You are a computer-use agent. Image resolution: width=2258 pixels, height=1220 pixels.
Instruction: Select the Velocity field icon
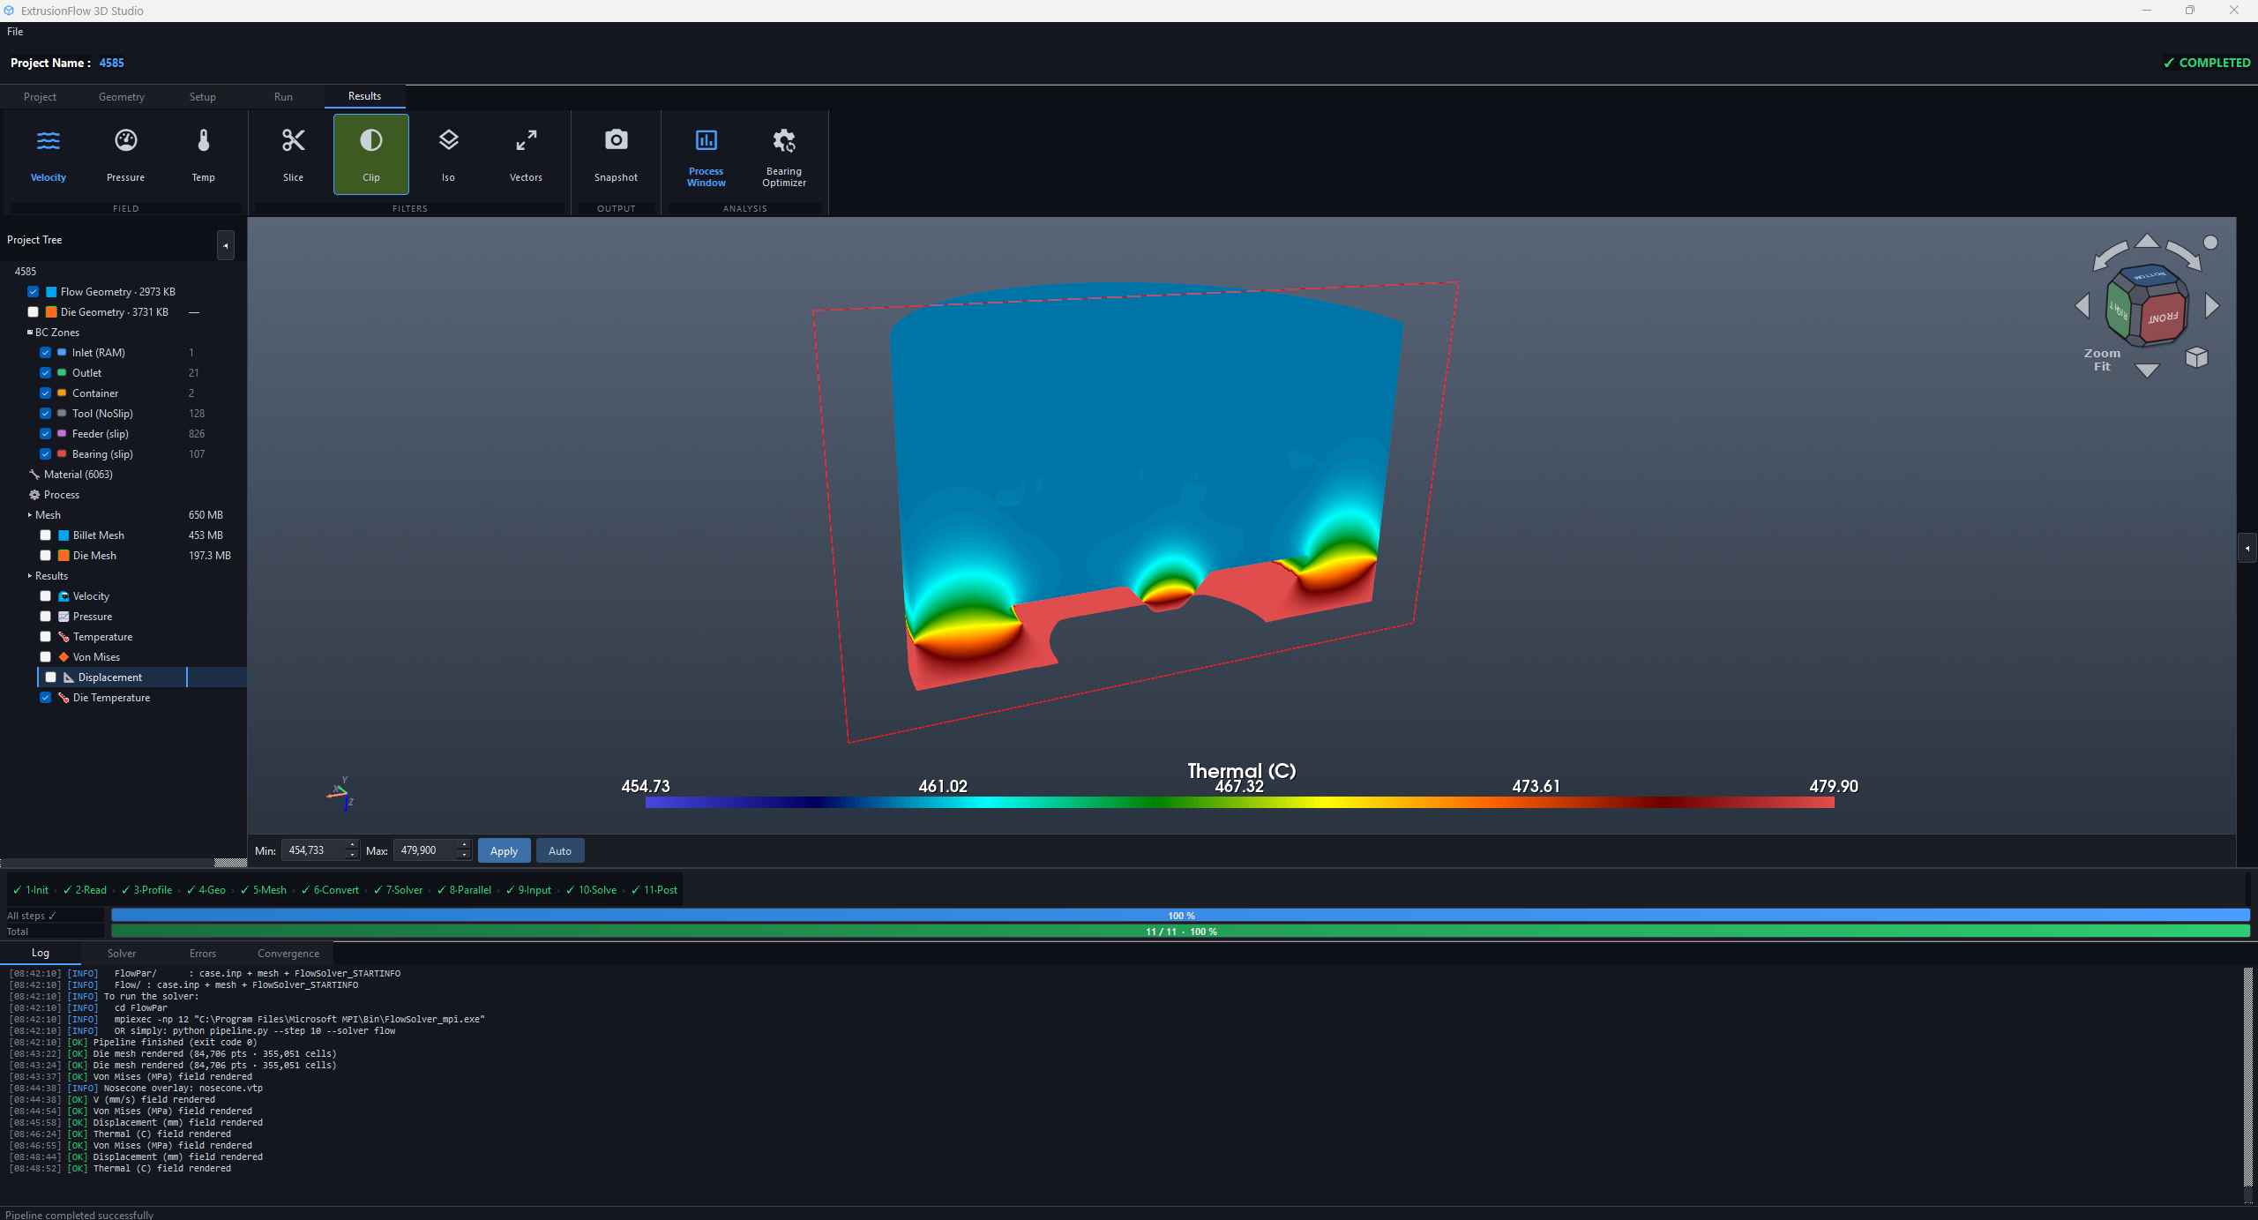[49, 140]
